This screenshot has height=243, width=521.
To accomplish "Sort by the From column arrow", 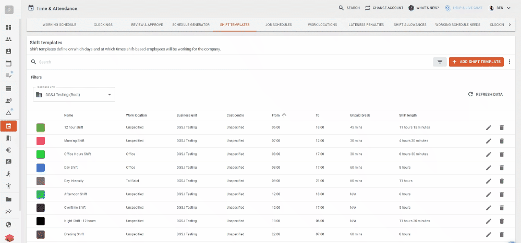I will click(284, 116).
